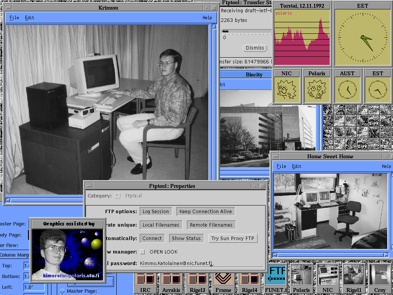
Task: Open the File menu in Krimssu window
Action: coord(14,18)
